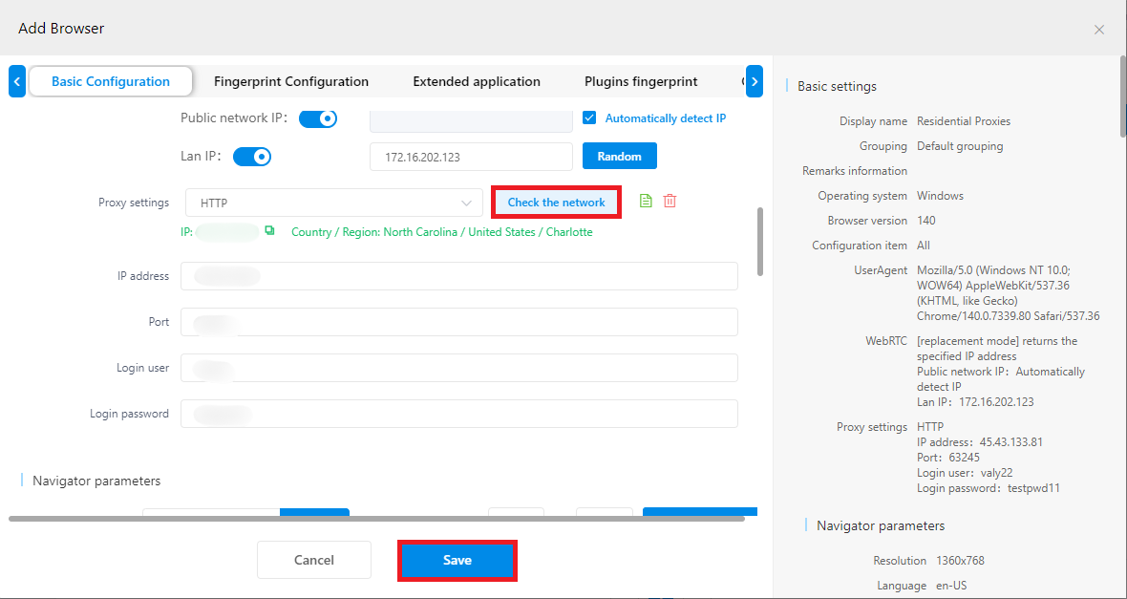
Task: Focus the Login password input field
Action: coord(458,414)
